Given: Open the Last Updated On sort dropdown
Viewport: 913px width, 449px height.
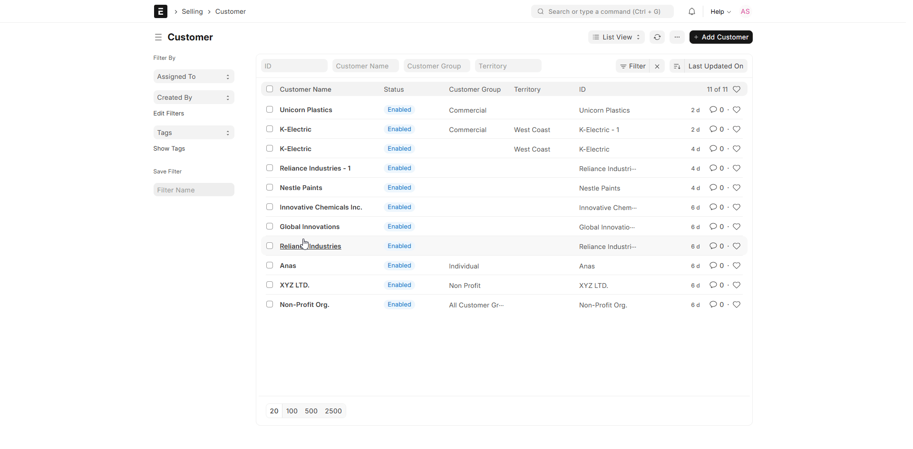Looking at the screenshot, I should (716, 66).
